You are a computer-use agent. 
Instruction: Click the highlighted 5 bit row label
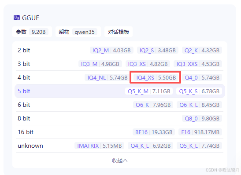24,91
